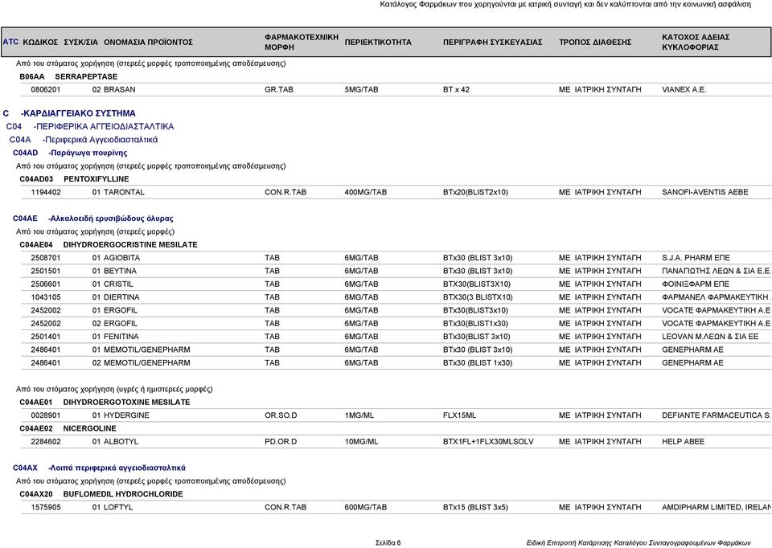
Task: Click the "5MG/TAB" strength value
Action: [x=361, y=89]
